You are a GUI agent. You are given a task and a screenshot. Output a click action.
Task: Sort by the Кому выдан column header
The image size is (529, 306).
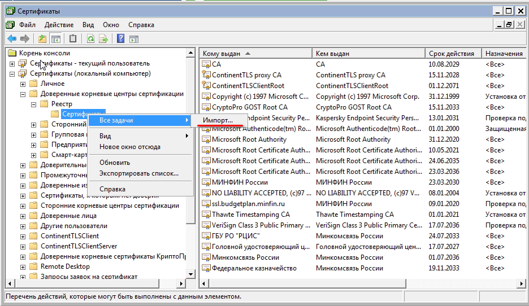(x=256, y=53)
